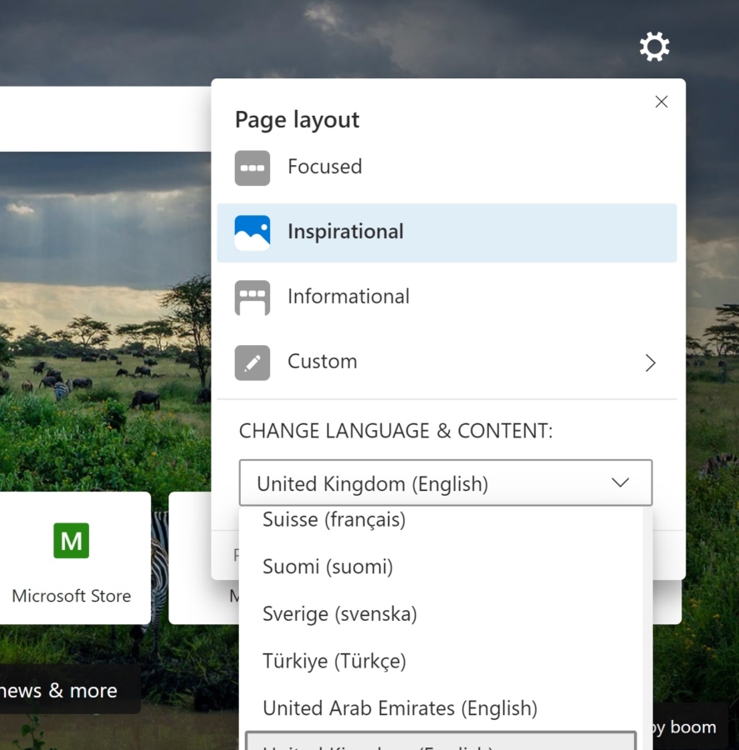Click the green Microsoft Store tile icon
Viewport: 739px width, 750px height.
pyautogui.click(x=72, y=541)
